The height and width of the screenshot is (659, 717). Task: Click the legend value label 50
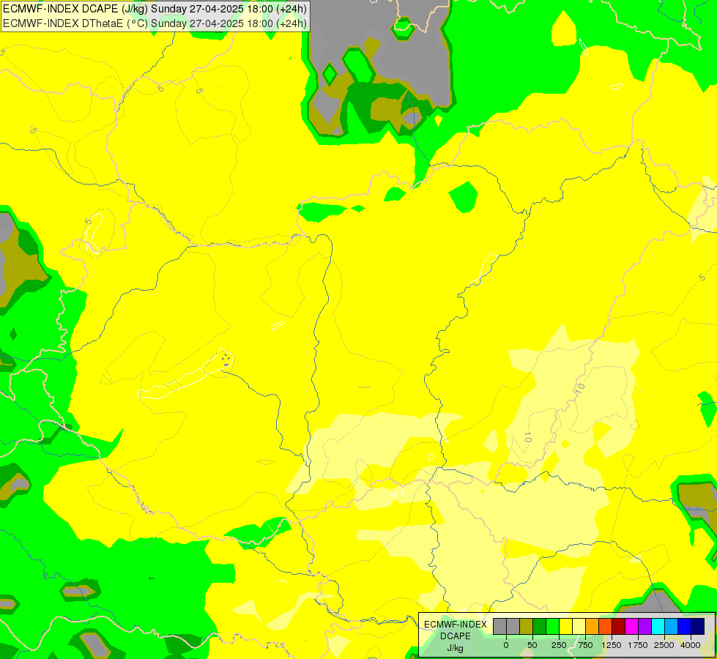point(532,645)
